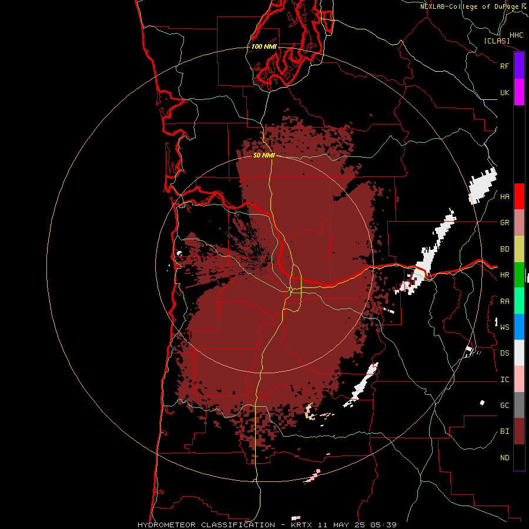Pick the white DS legend swatch
The width and height of the screenshot is (529, 529).
[519, 353]
